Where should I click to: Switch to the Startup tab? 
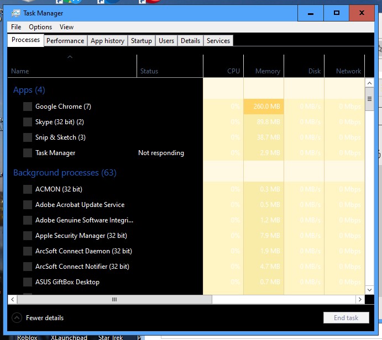pyautogui.click(x=142, y=41)
